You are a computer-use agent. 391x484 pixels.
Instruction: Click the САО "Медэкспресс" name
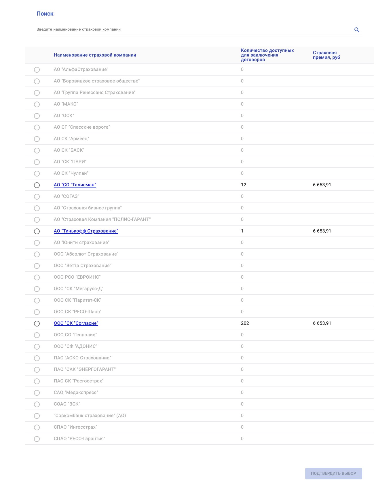[x=76, y=393]
